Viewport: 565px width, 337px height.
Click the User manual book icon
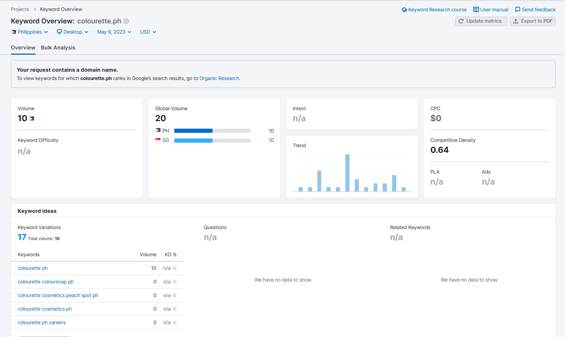pos(476,9)
